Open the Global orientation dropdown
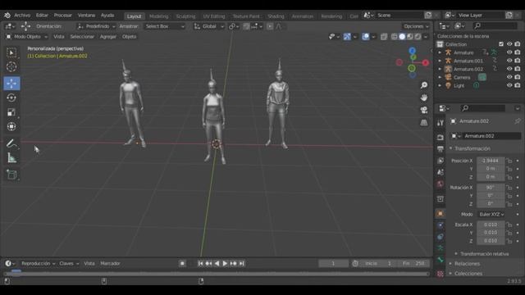The width and height of the screenshot is (525, 295). point(208,26)
